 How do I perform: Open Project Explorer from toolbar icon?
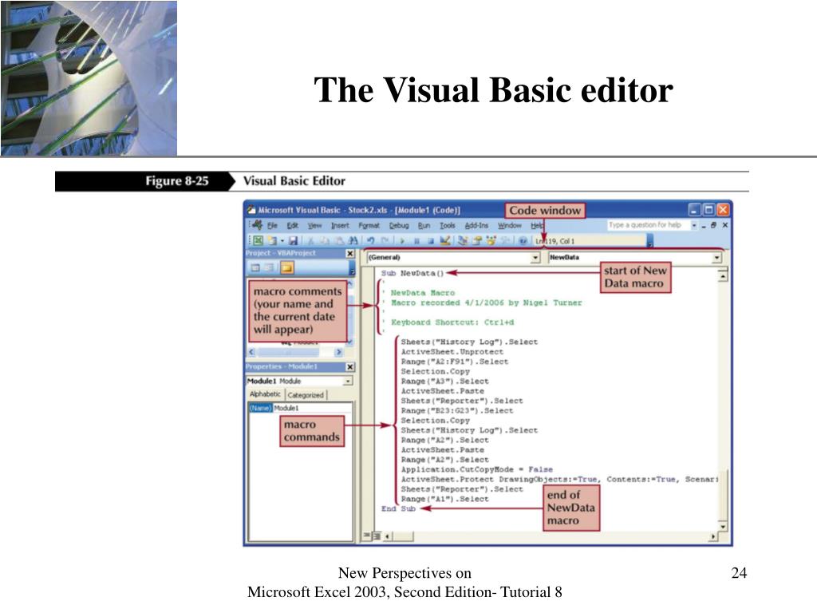463,241
